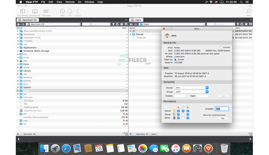Click the Two Panels toolbar icon
This screenshot has height=155, width=269.
[23, 11]
